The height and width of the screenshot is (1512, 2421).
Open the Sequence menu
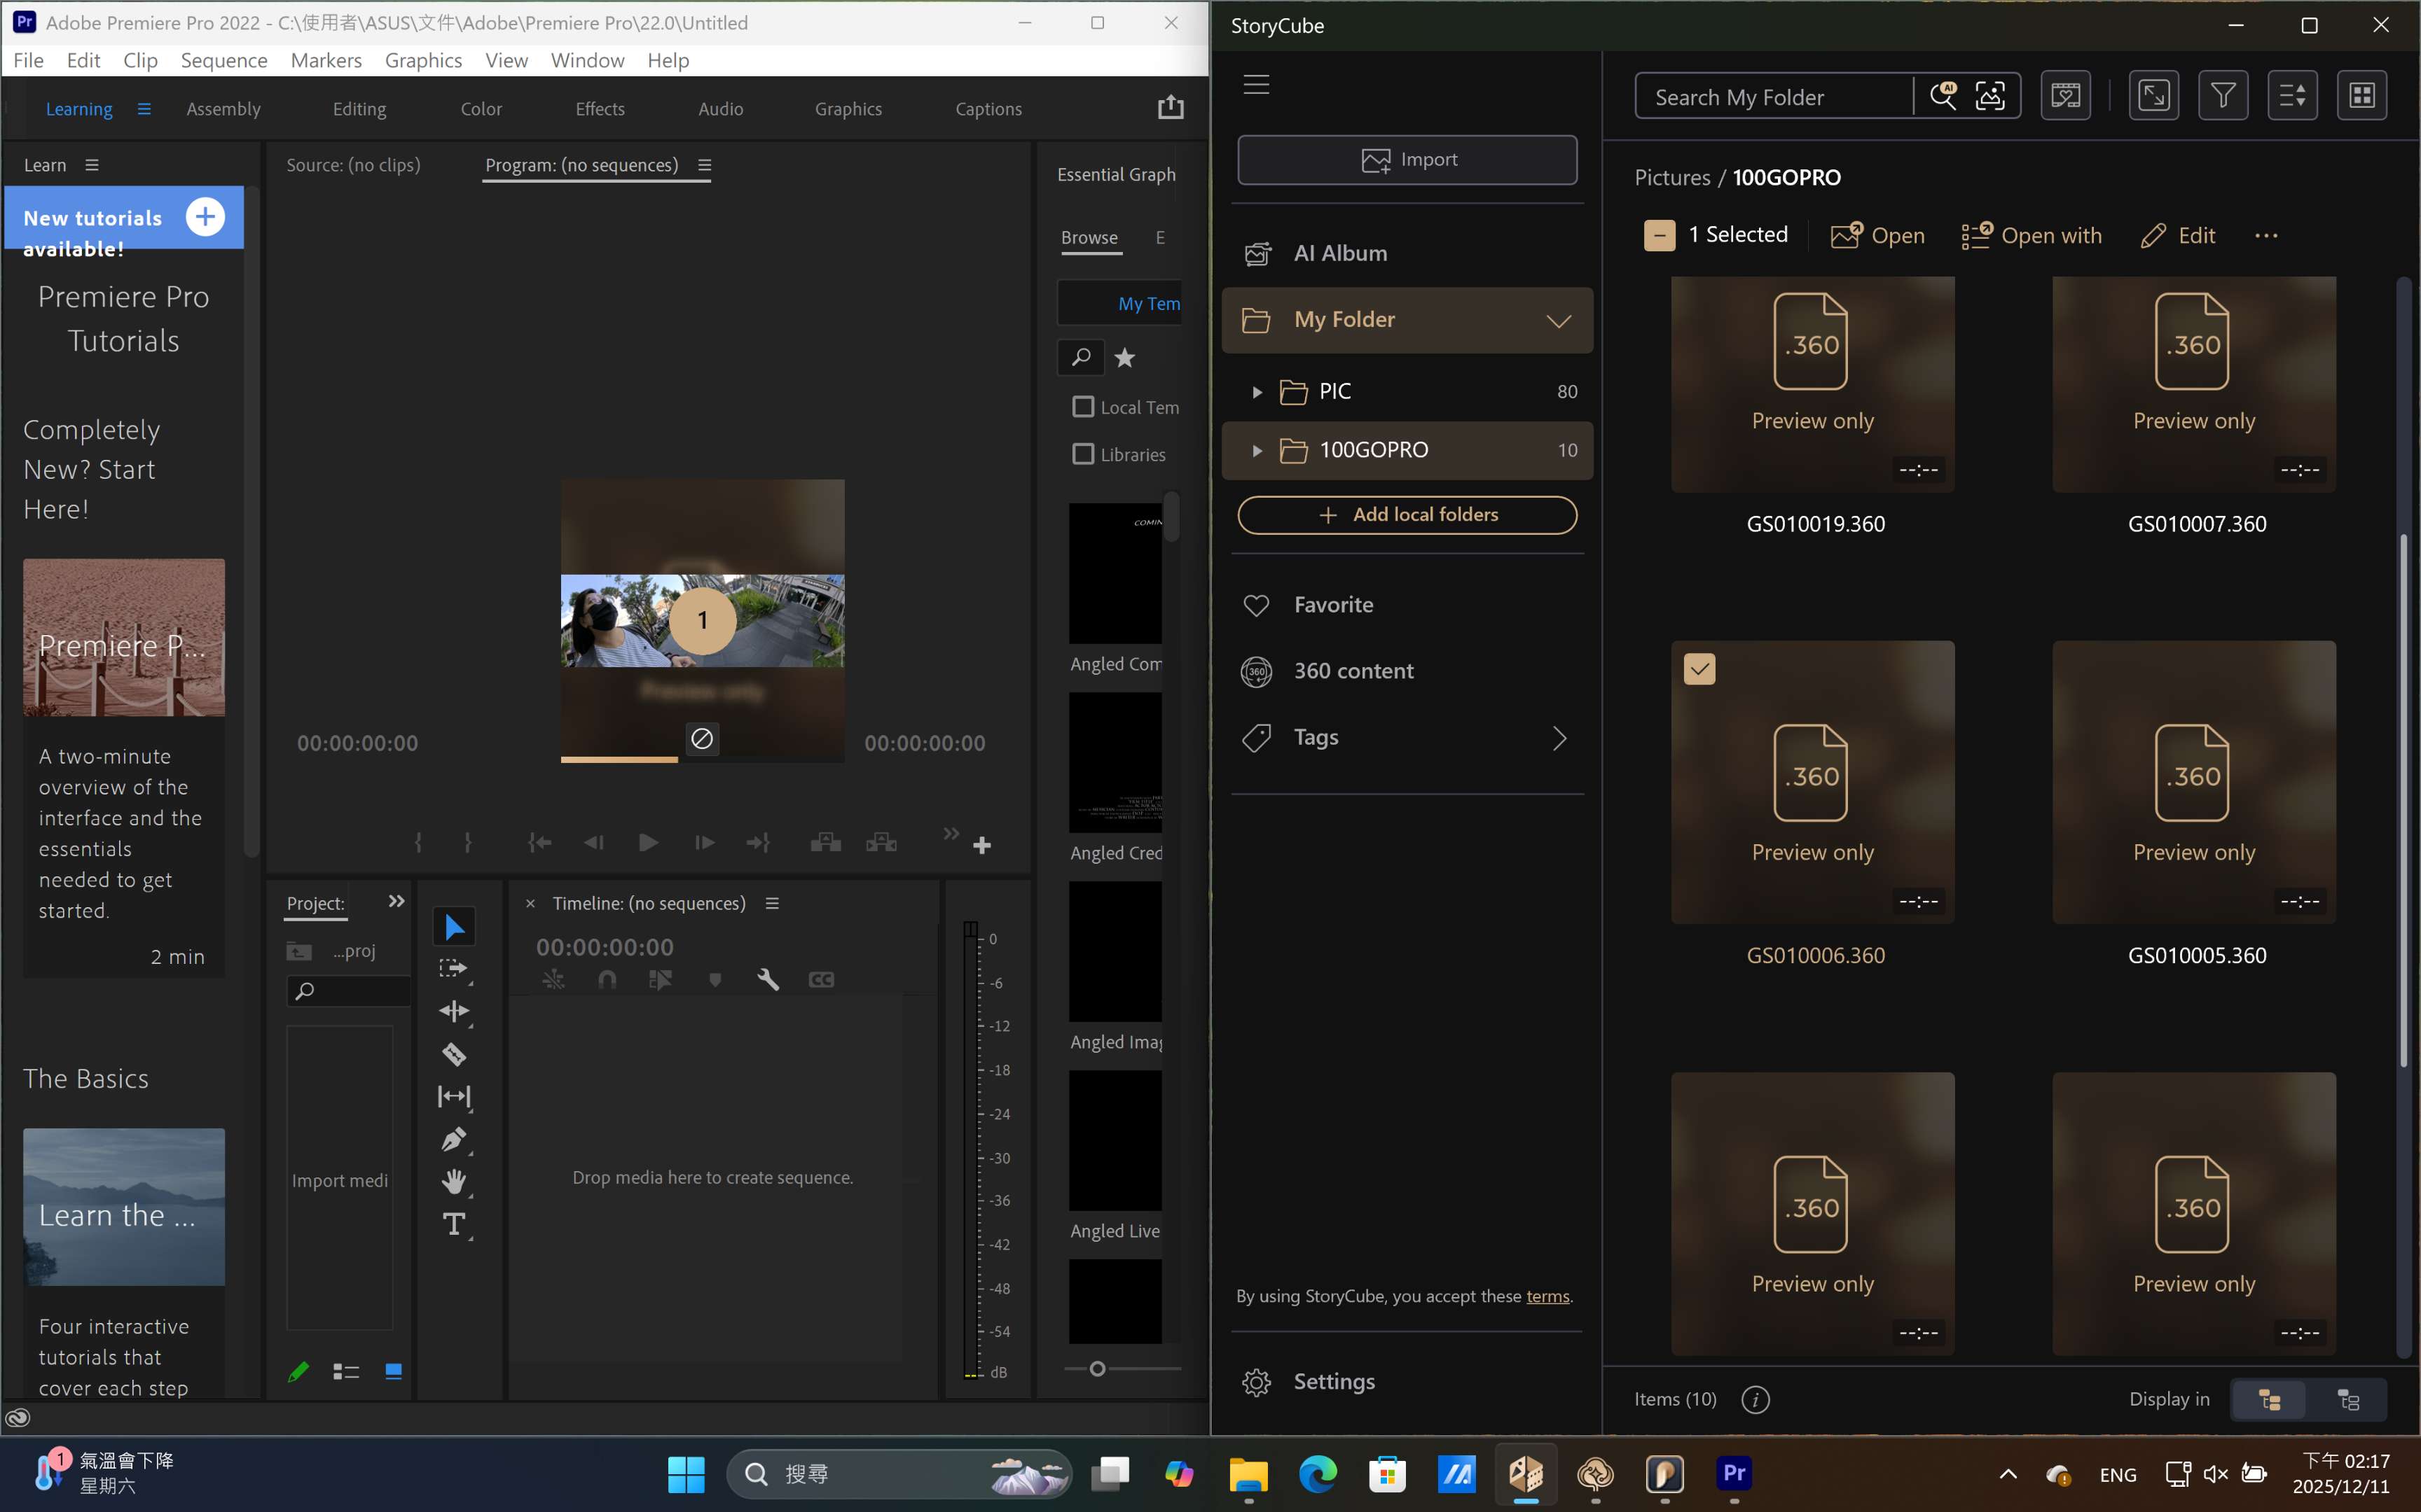coord(223,60)
